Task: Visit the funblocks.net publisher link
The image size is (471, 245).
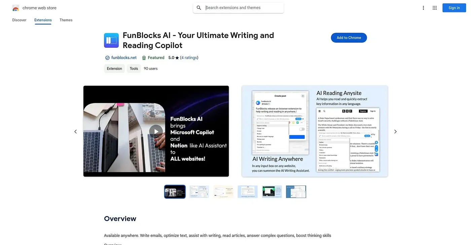Action: [124, 58]
